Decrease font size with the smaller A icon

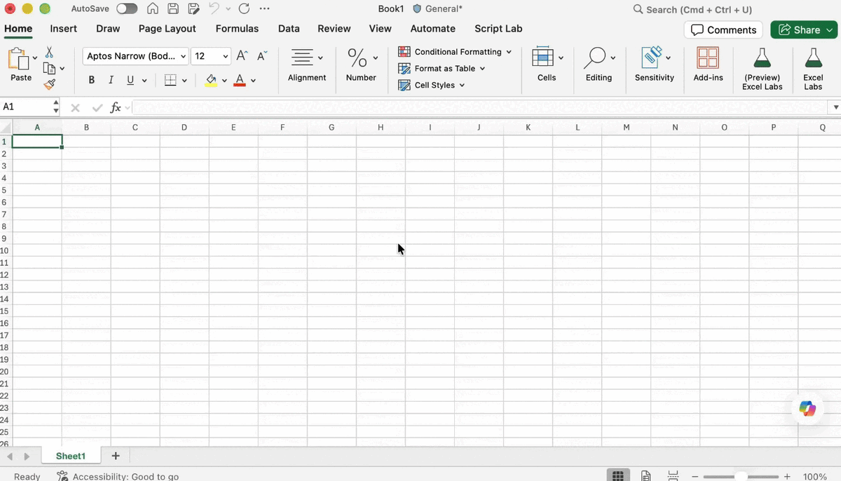[261, 56]
